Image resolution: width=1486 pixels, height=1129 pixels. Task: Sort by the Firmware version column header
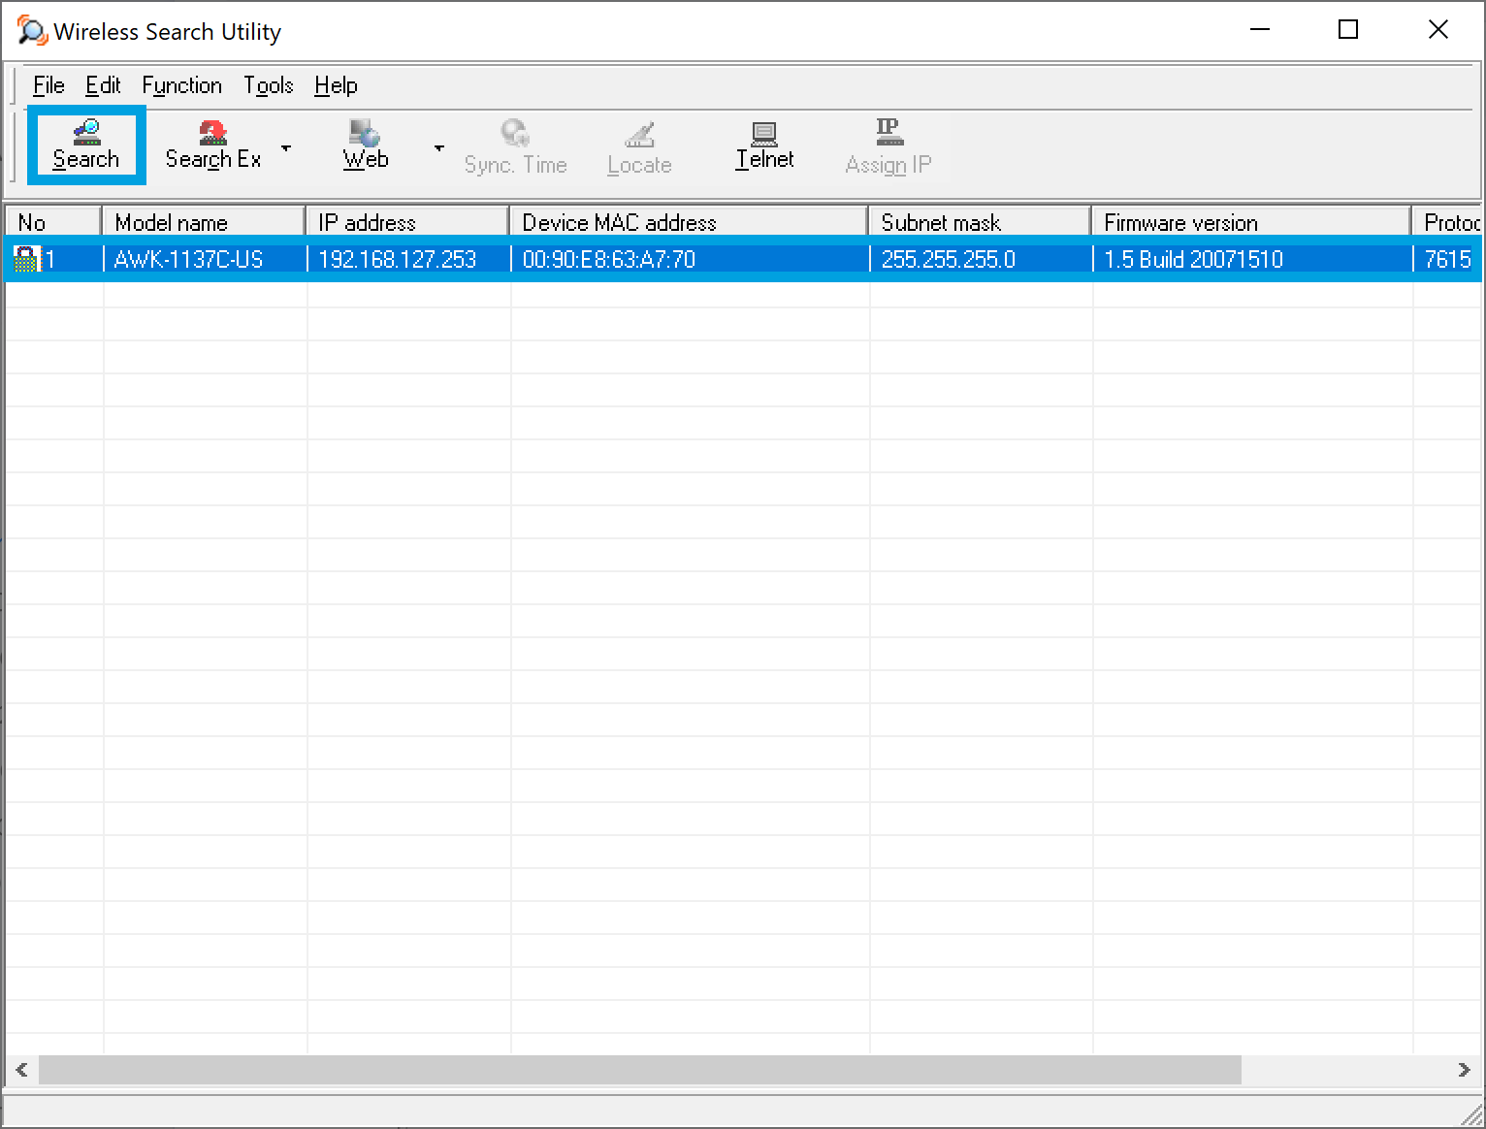1251,222
